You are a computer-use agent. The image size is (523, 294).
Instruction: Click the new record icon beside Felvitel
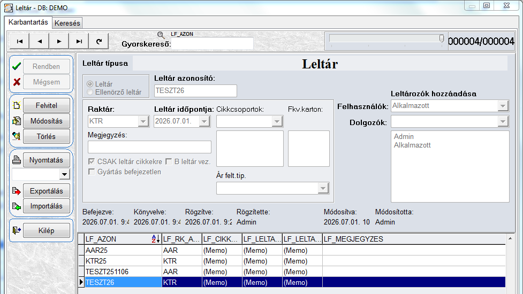click(17, 105)
